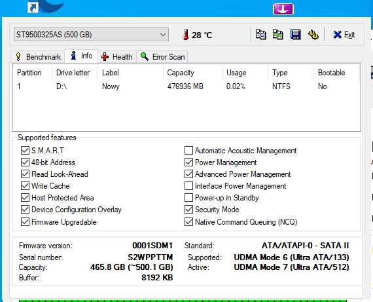The height and width of the screenshot is (302, 373).
Task: Toggle the Power Management checkbox
Action: pyautogui.click(x=188, y=162)
